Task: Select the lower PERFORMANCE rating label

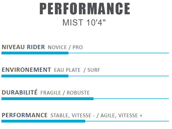Action: 25,115
